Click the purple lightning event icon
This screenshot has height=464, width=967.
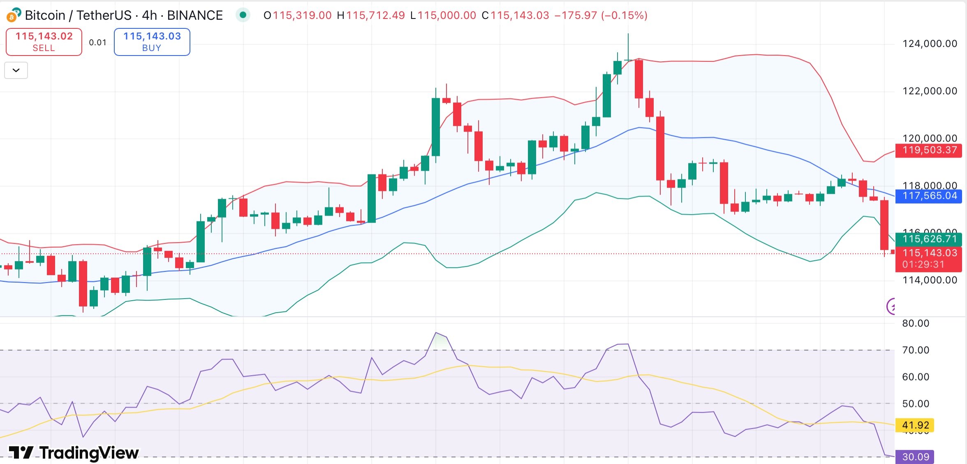click(x=891, y=306)
